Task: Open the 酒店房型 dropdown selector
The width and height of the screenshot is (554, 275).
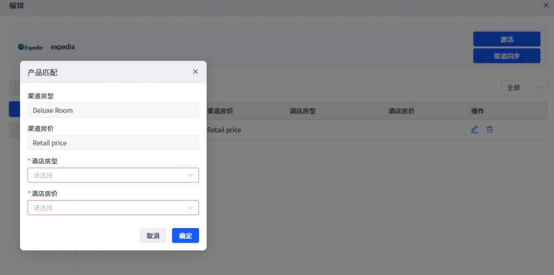Action: coord(113,175)
